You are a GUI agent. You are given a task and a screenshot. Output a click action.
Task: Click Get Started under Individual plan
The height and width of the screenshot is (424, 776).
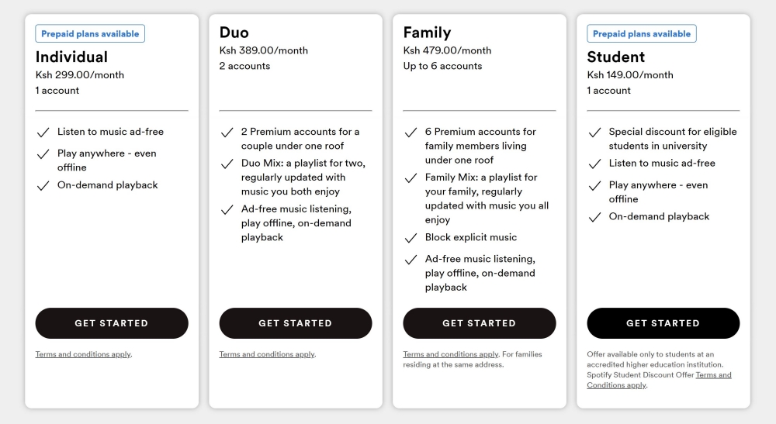tap(112, 323)
